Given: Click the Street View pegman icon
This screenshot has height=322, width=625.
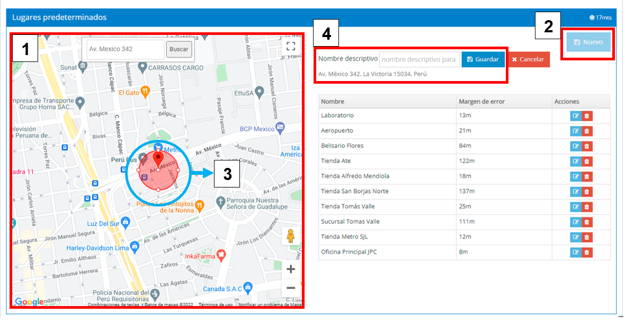Looking at the screenshot, I should (290, 236).
